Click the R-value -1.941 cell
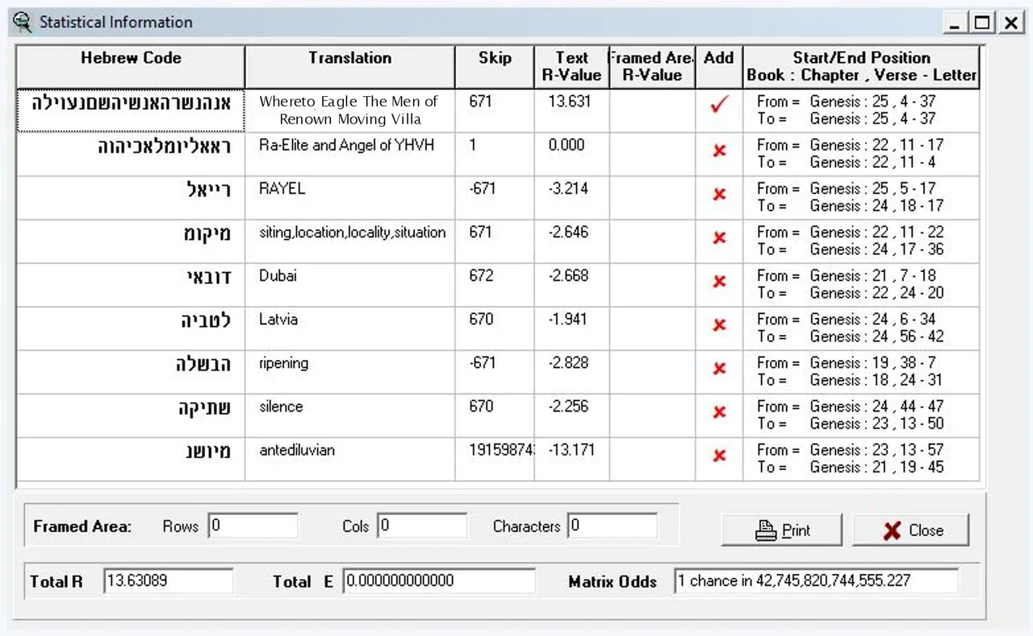The height and width of the screenshot is (636, 1033). point(571,328)
